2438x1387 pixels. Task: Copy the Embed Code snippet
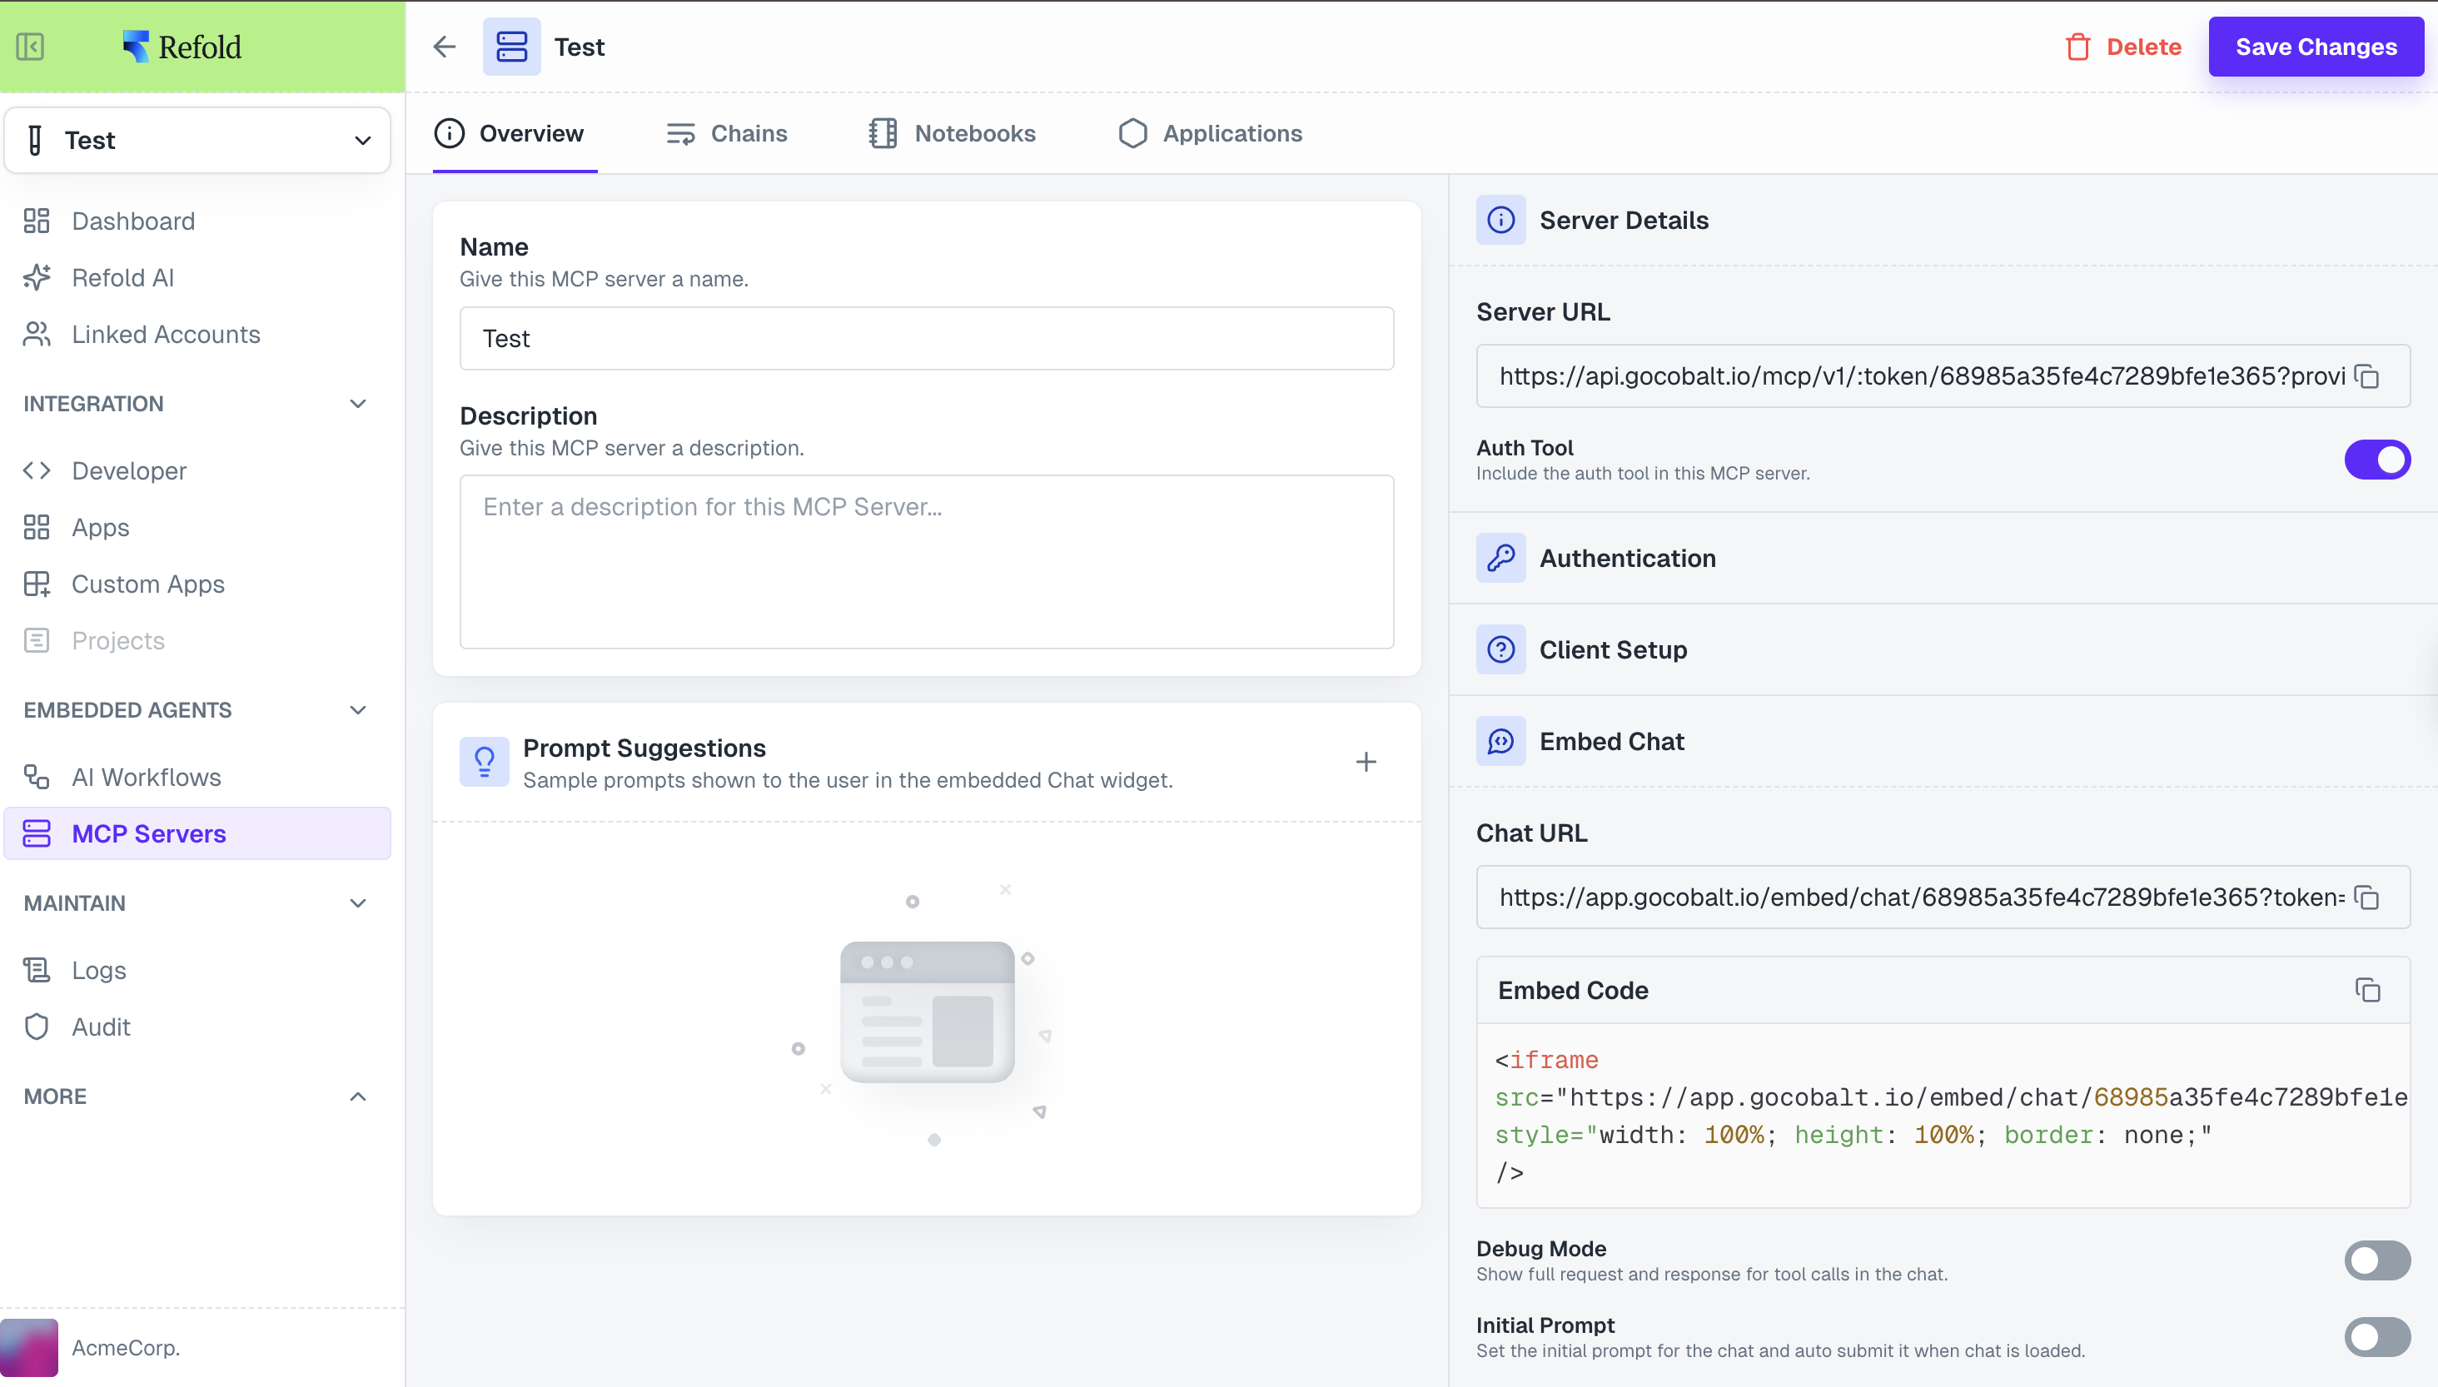[x=2367, y=991]
